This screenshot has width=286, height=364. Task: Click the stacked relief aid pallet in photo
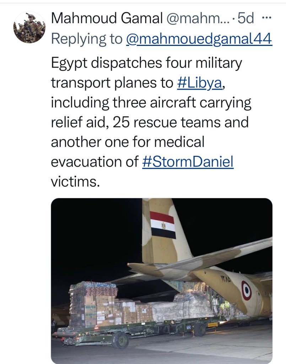(x=94, y=304)
